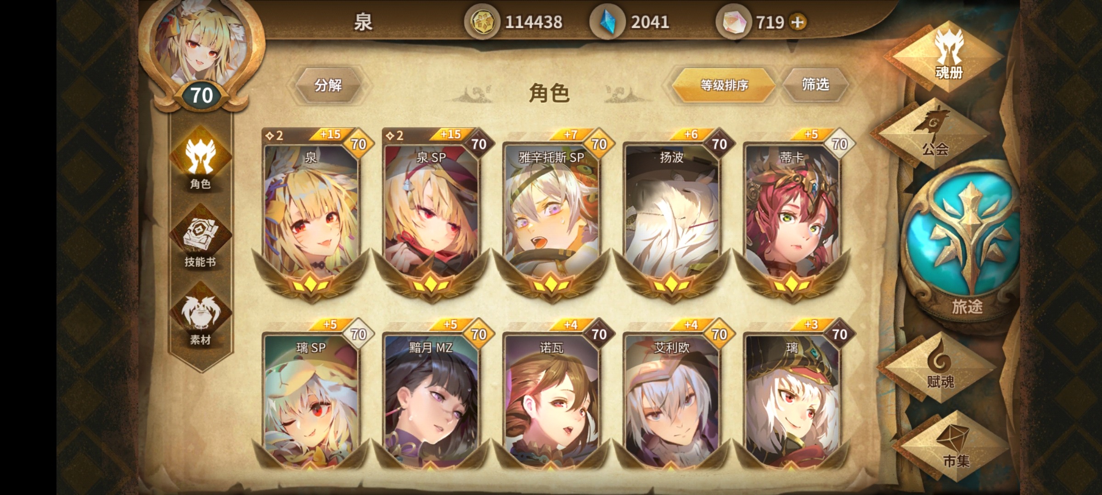The width and height of the screenshot is (1102, 495).
Task: Toggle the 等级排序 level sort button
Action: [724, 85]
